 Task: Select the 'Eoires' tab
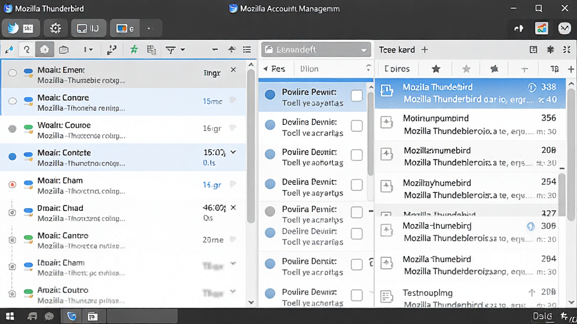click(x=397, y=69)
